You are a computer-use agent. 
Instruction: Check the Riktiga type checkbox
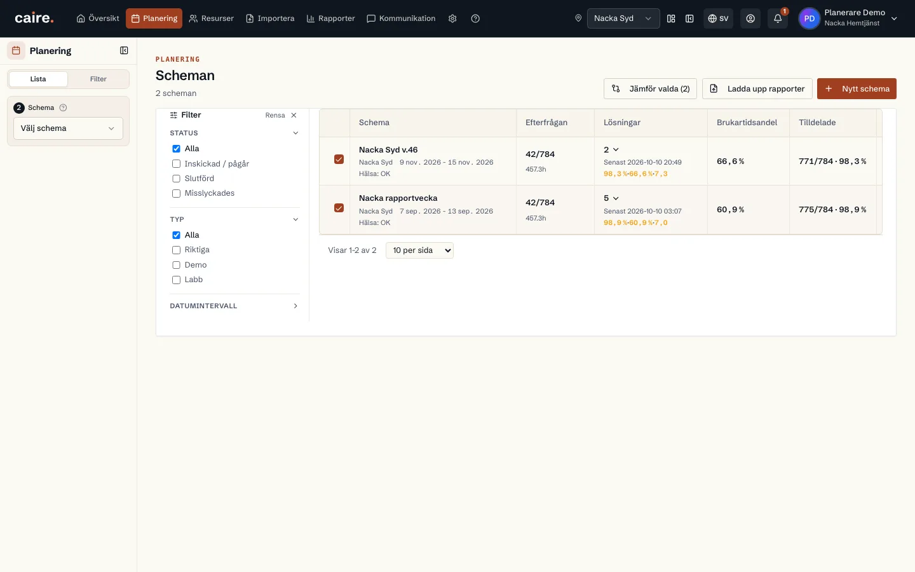click(176, 250)
